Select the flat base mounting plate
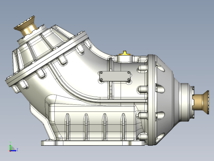Screen dimensions: 214x161 [x=93, y=143]
